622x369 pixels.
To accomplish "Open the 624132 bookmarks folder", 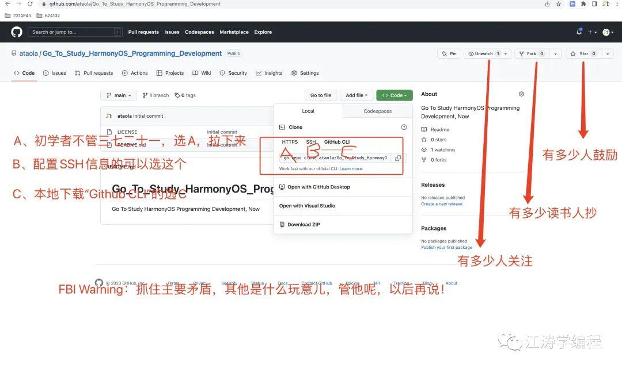I will [48, 16].
